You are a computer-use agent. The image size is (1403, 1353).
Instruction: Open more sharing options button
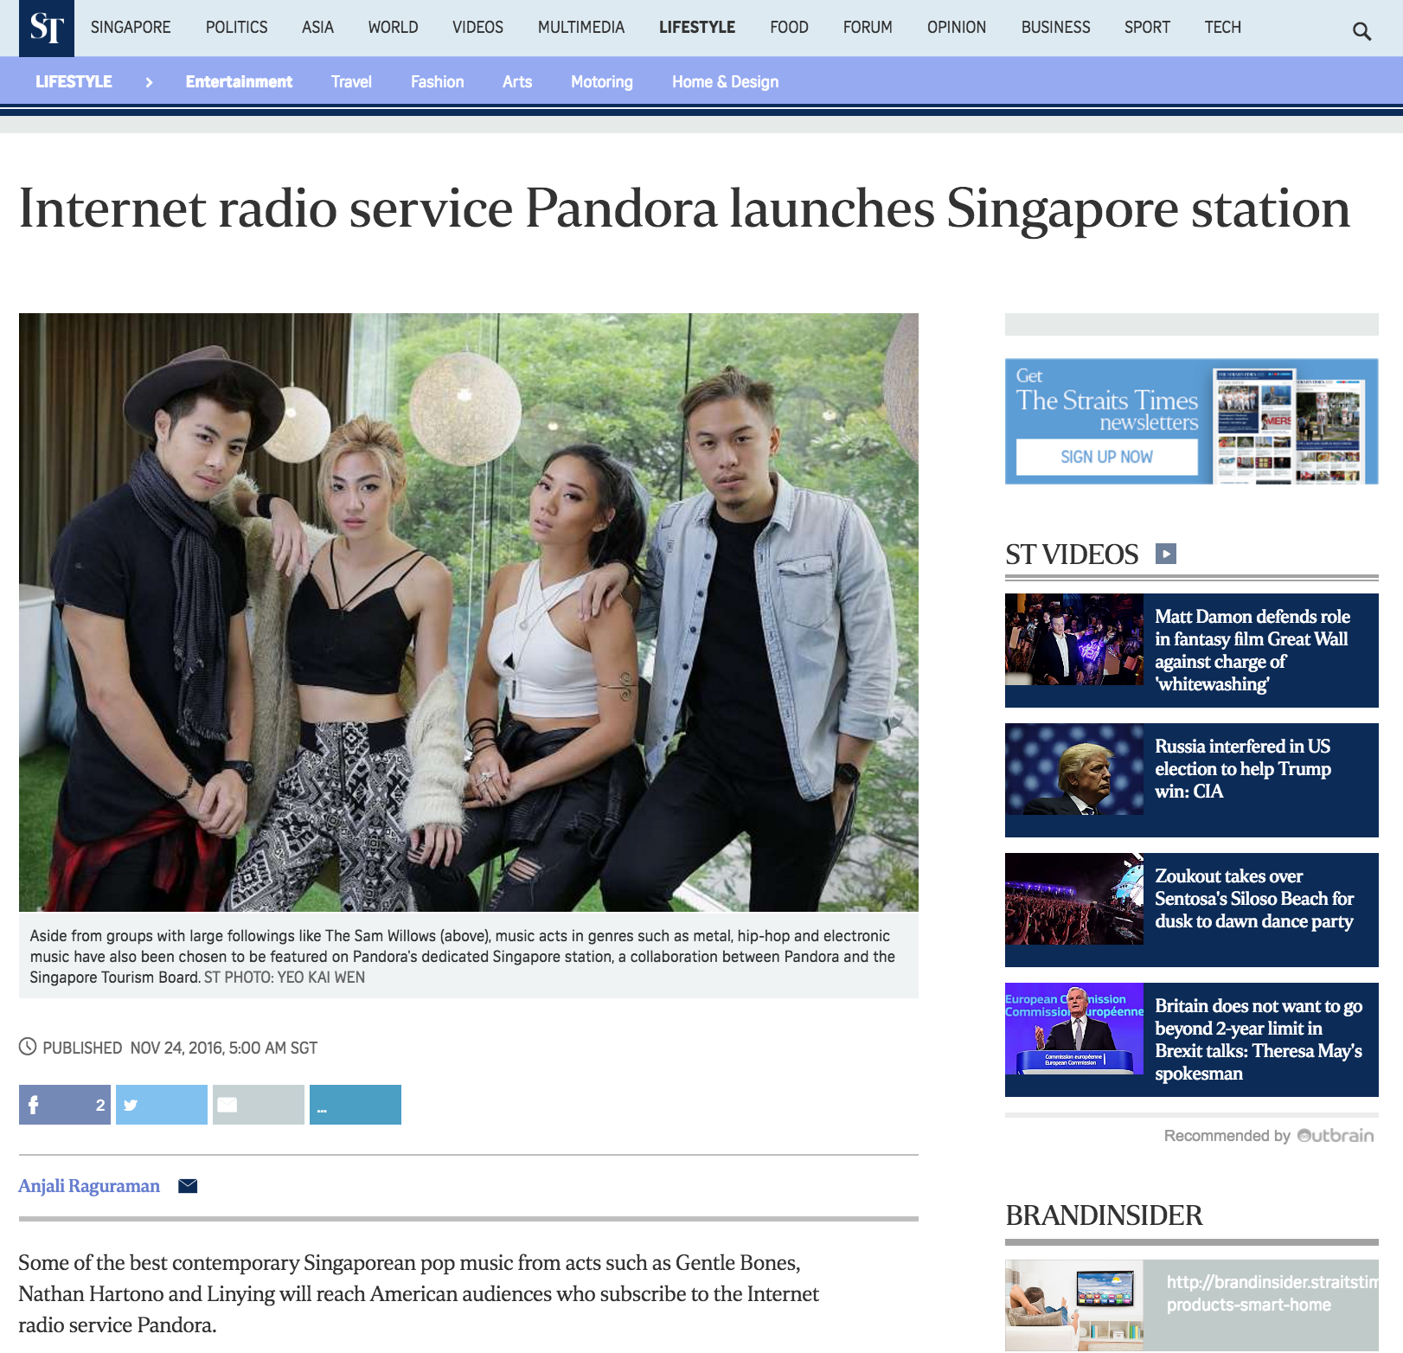coord(356,1105)
